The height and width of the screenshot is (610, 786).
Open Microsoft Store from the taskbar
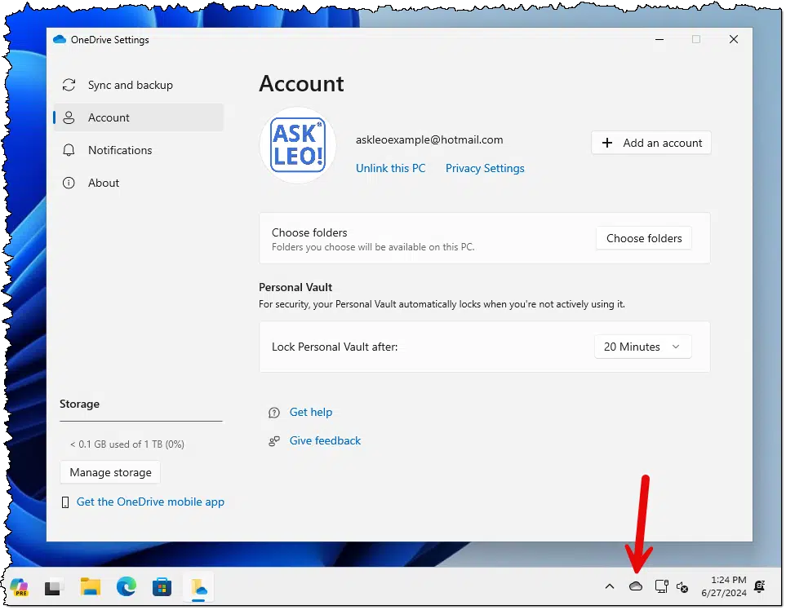coord(162,587)
